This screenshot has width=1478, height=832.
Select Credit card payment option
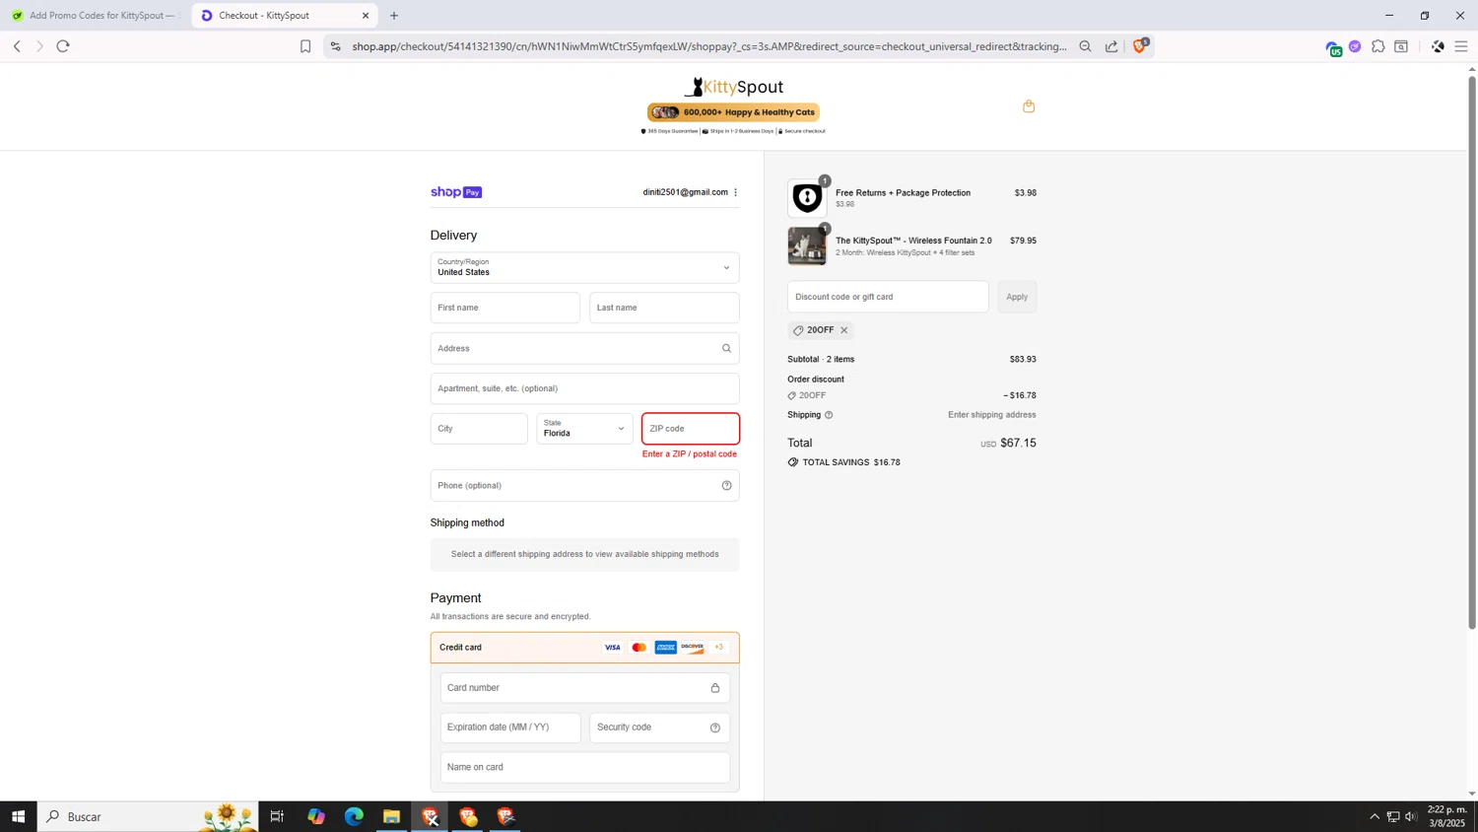(x=584, y=648)
